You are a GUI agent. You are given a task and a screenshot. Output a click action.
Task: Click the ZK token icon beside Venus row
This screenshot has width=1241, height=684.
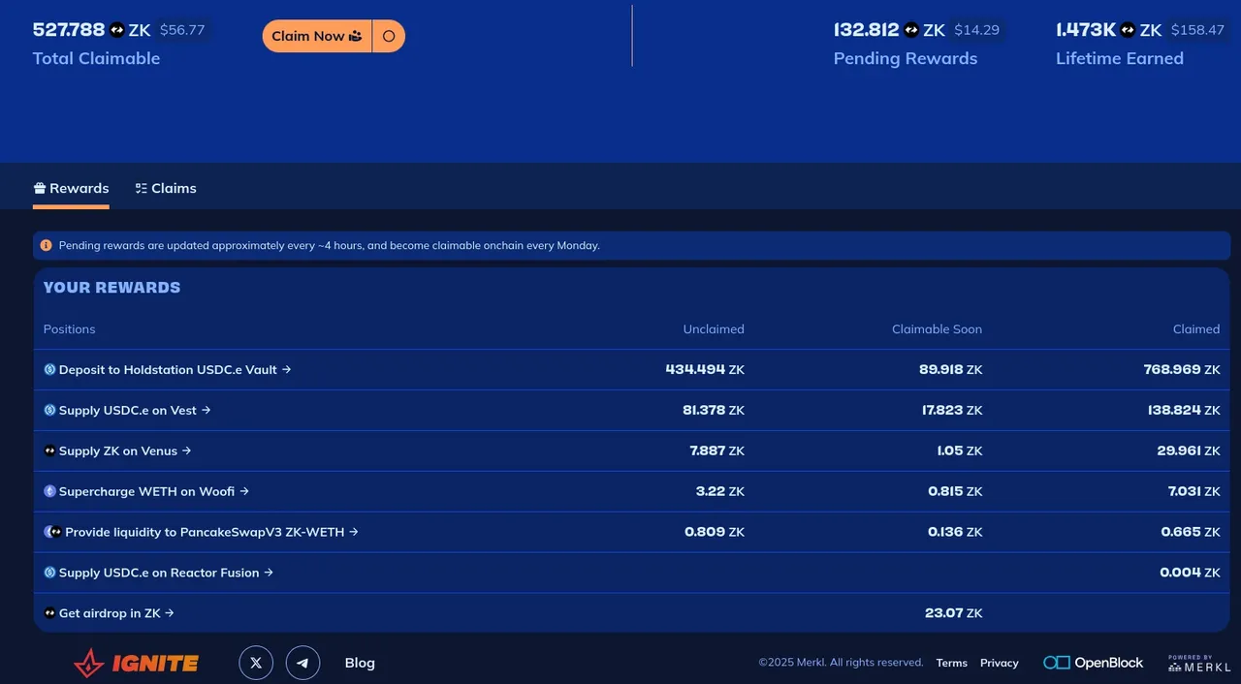coord(49,451)
